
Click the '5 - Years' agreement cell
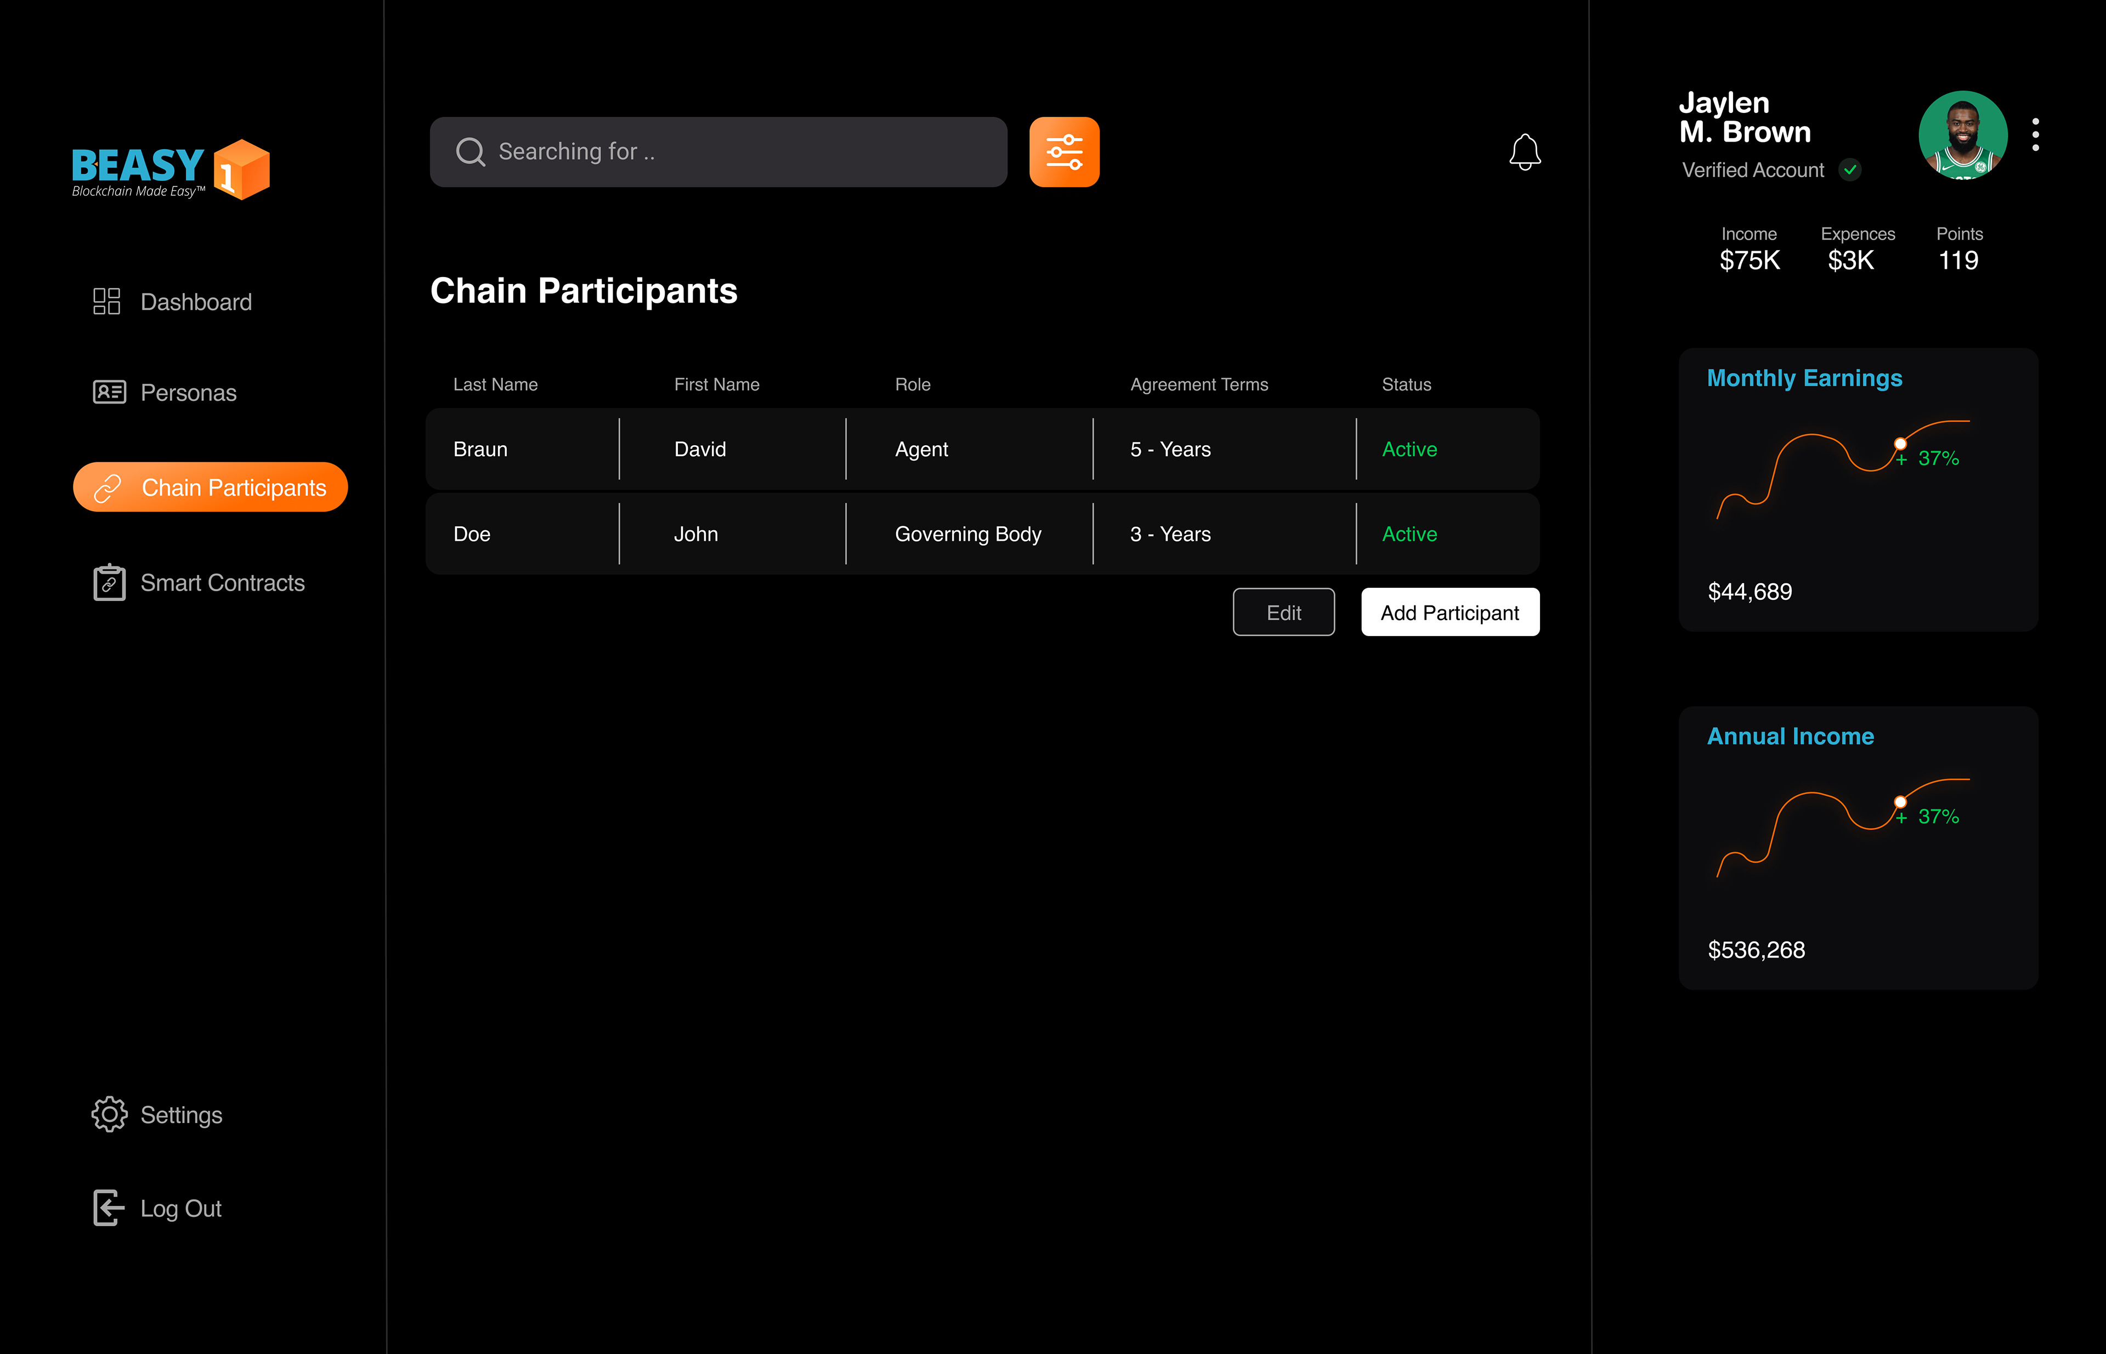(1170, 449)
